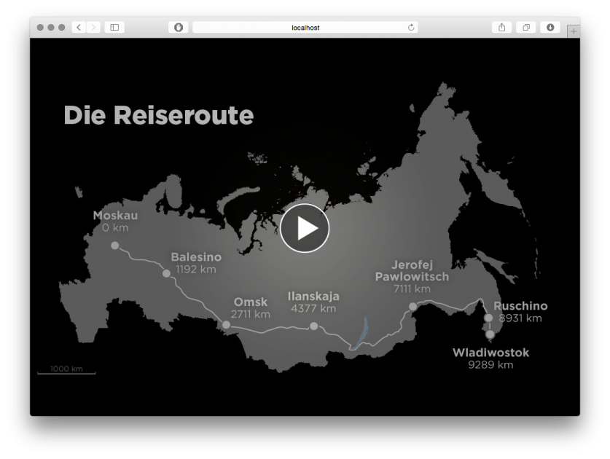Click the blue Lake Baikal shape

[x=360, y=334]
